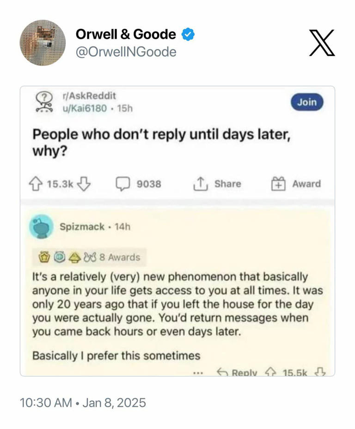Click the Award gift icon
Viewport: 355px width, 429px height.
(278, 183)
